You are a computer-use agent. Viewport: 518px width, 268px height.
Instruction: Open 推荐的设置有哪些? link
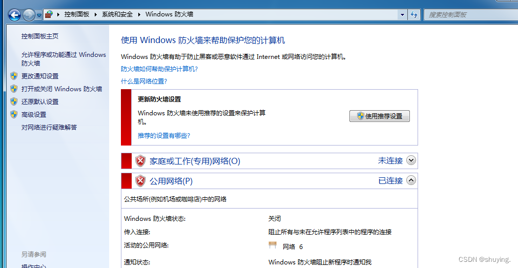[164, 135]
